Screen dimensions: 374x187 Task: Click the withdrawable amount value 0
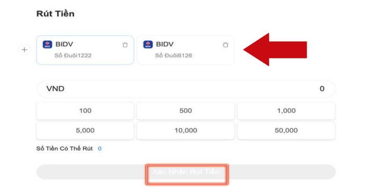coord(100,149)
